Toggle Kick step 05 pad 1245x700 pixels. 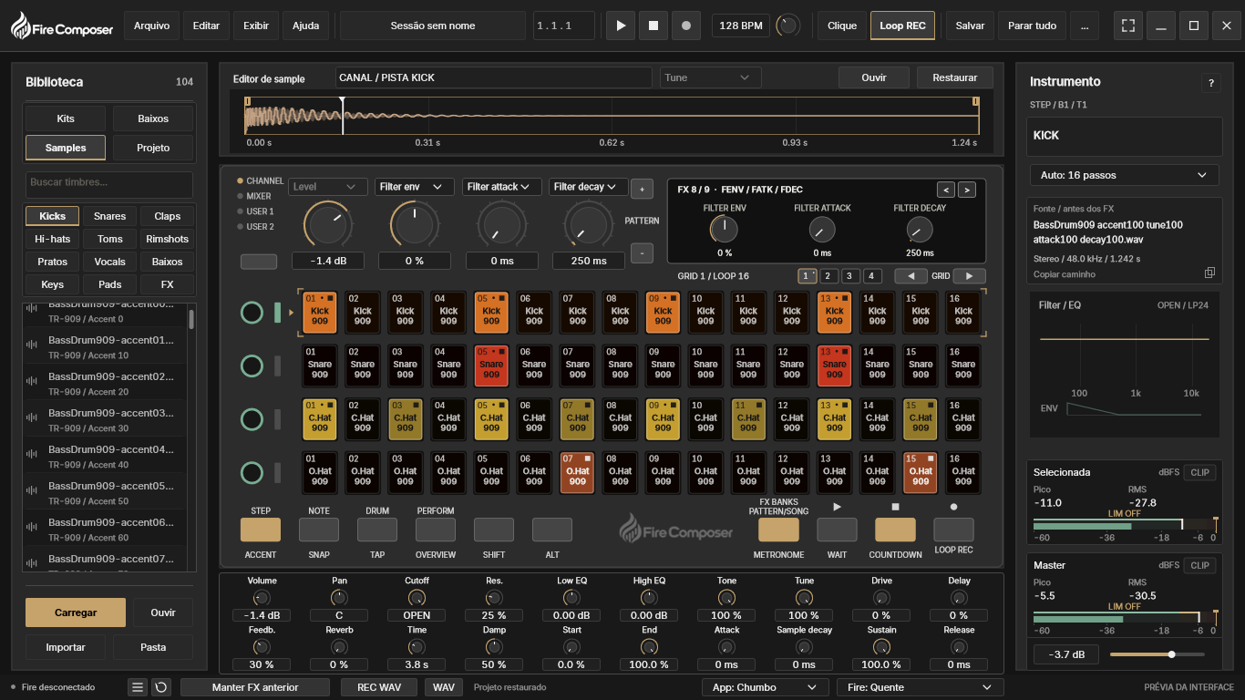coord(491,313)
